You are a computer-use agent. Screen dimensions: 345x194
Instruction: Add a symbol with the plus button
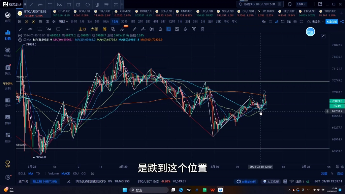click(x=342, y=13)
